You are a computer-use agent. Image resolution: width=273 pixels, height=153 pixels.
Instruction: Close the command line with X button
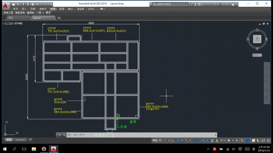click(x=60, y=135)
